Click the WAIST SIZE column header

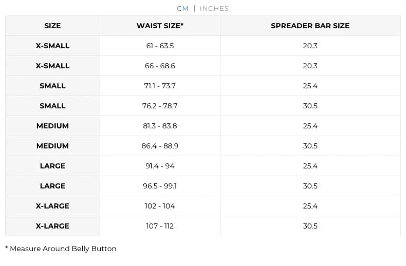coord(160,26)
